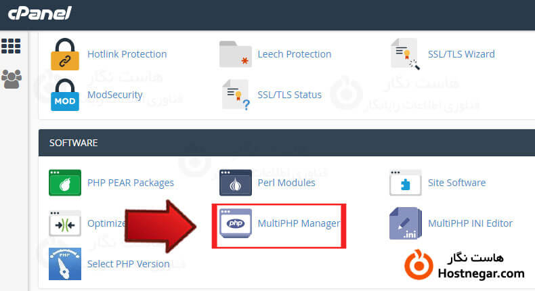Click the Hotlink Protection text link
Screen dimensions: 535x291
pos(127,54)
